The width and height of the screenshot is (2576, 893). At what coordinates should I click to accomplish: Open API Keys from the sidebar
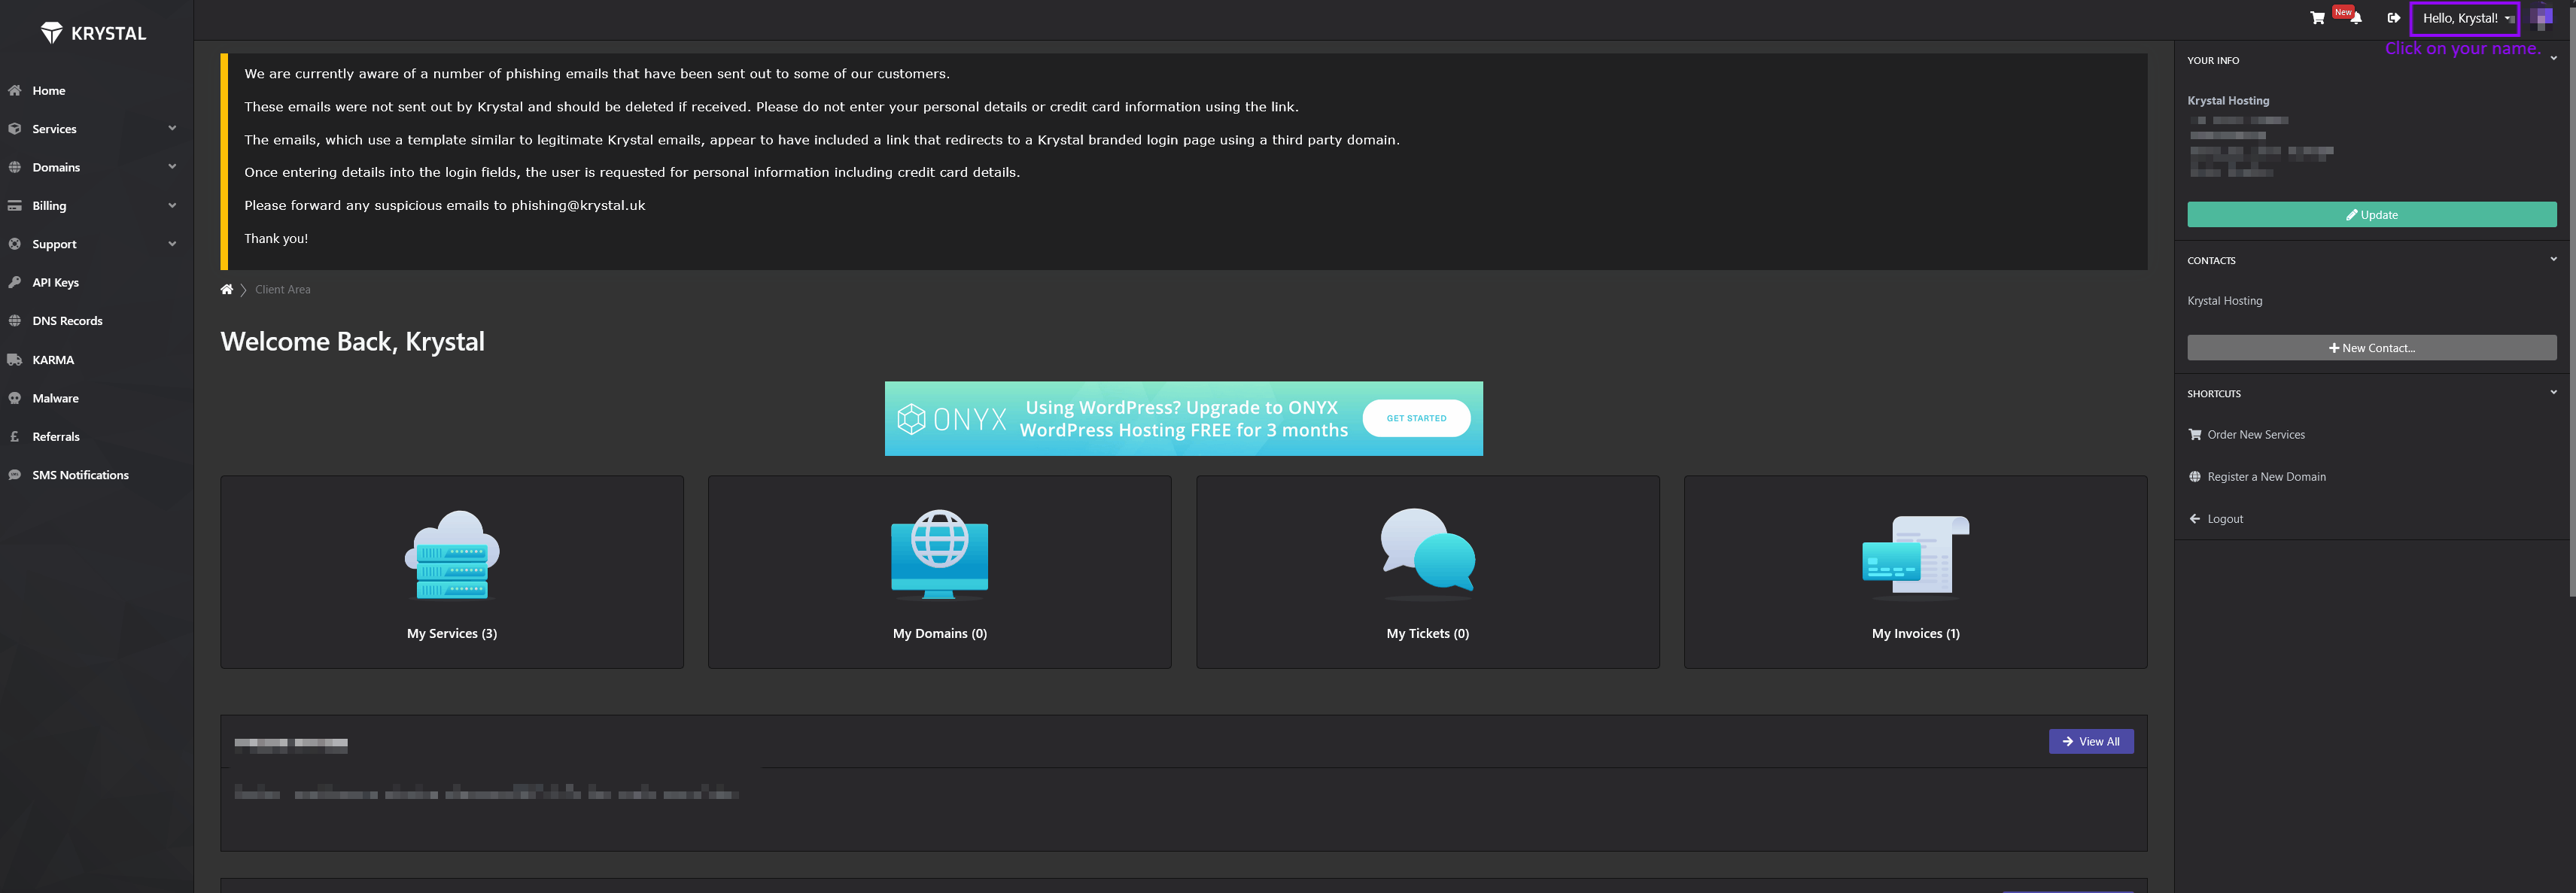[x=55, y=283]
